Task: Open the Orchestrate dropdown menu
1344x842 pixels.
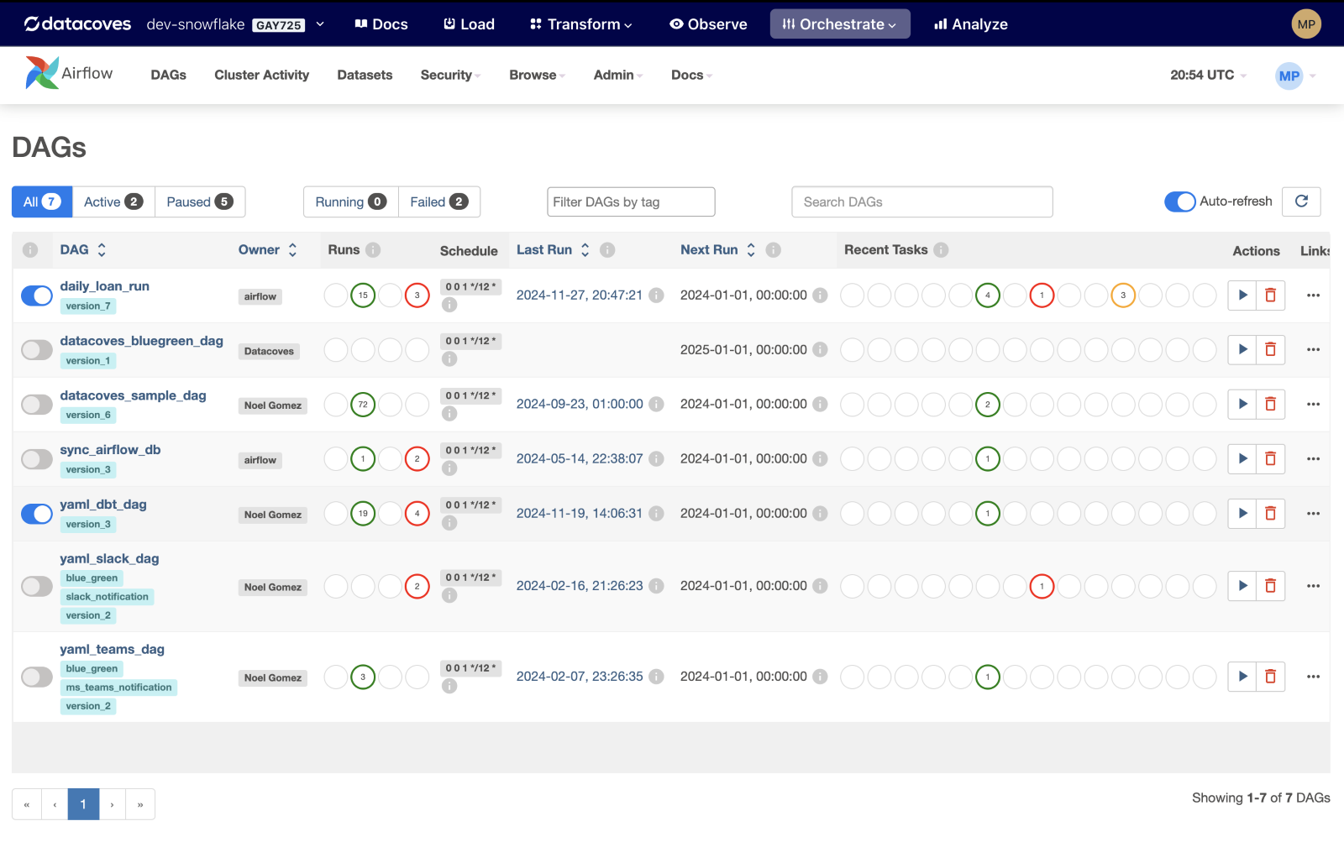Action: pos(840,24)
